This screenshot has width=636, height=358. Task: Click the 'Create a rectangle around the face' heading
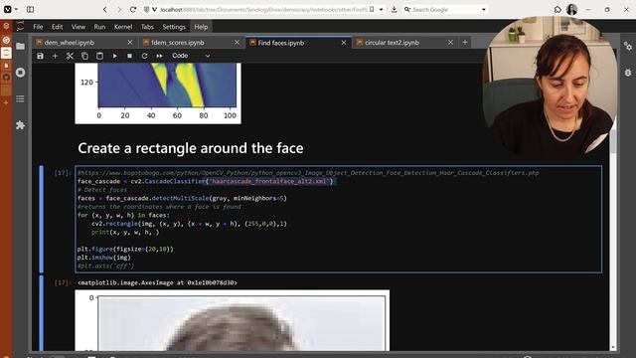tap(191, 148)
